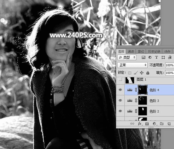Filter layers by smart object icon
The height and width of the screenshot is (149, 174).
[170, 57]
